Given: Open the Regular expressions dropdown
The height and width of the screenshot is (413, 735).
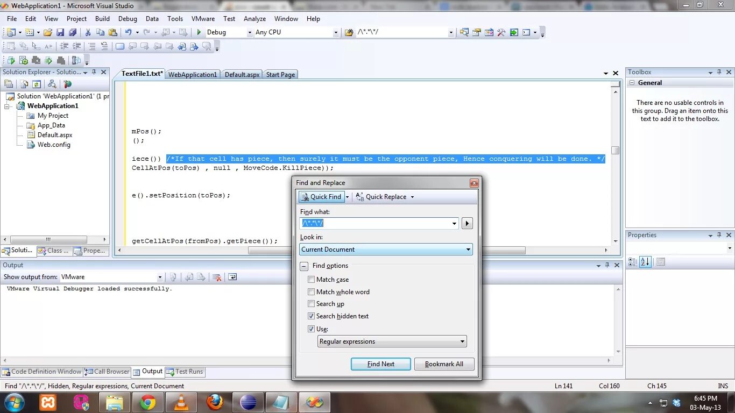Looking at the screenshot, I should click(392, 341).
